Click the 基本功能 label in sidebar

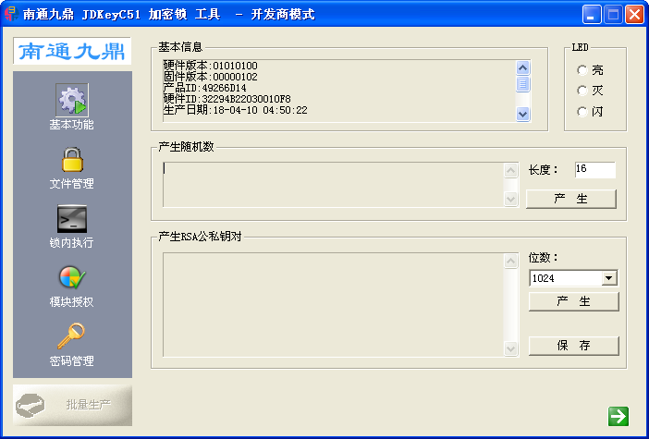pos(71,125)
